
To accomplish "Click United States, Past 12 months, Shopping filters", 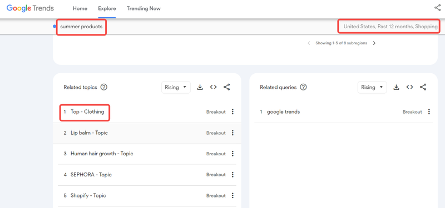I will click(x=390, y=27).
